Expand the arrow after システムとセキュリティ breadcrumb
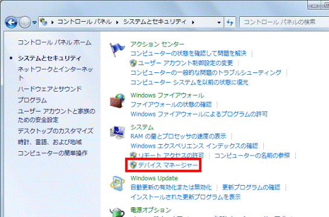 point(193,22)
